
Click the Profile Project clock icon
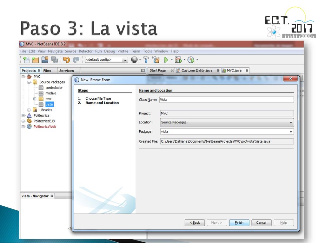pyautogui.click(x=191, y=60)
